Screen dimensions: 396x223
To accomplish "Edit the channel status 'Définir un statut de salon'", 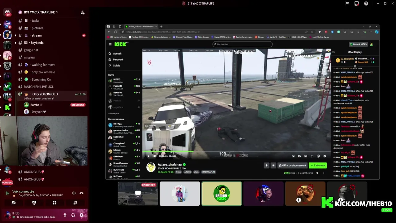I will coord(39,99).
